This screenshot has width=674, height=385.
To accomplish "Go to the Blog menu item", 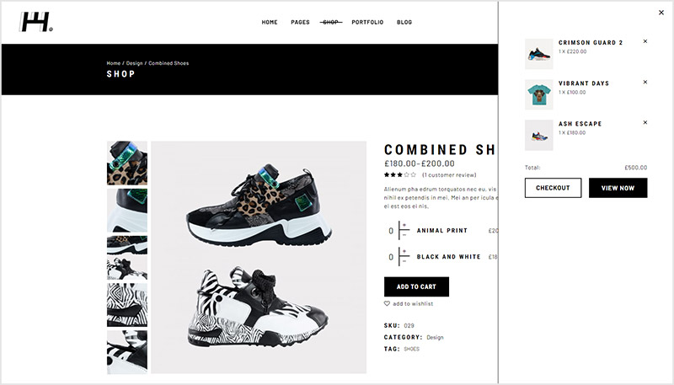I will [x=404, y=22].
